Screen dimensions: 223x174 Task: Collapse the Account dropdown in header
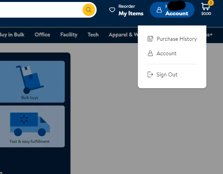tap(172, 10)
